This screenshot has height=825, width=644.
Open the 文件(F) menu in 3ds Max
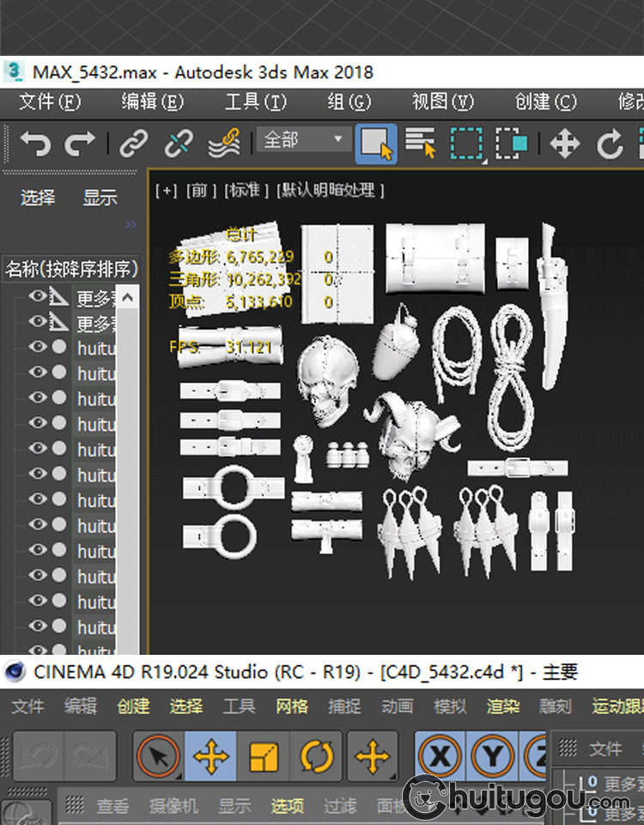point(50,101)
